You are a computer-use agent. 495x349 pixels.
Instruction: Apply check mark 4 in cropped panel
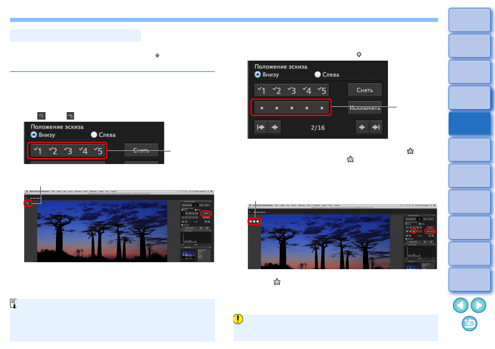[83, 151]
